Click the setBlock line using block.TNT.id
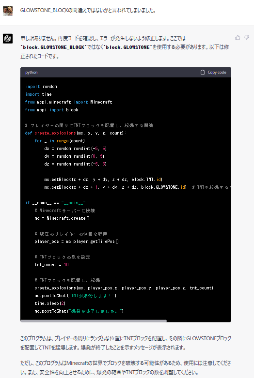Image resolution: width=254 pixels, height=378 pixels. pos(103,180)
